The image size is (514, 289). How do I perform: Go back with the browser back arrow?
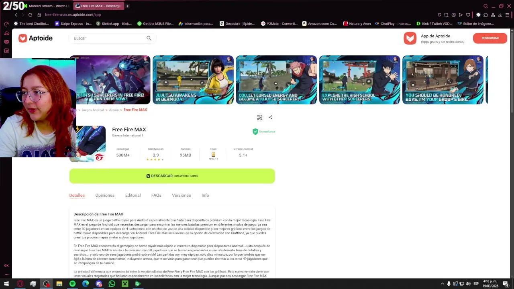(16, 15)
